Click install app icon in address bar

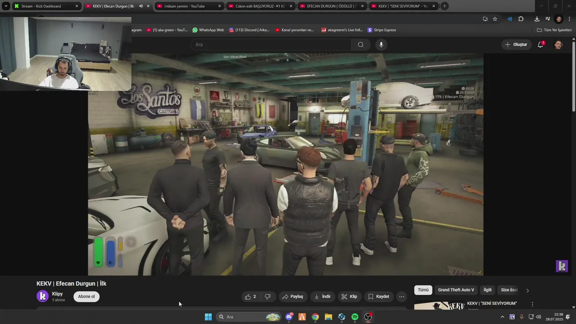(485, 19)
